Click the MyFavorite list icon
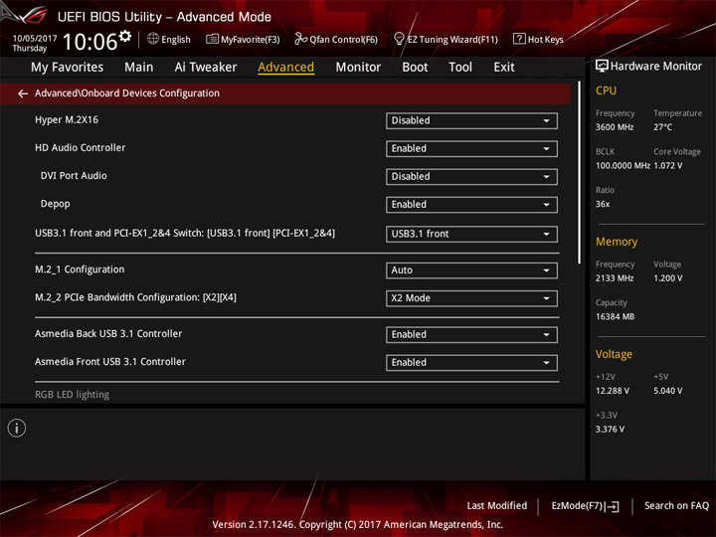The height and width of the screenshot is (537, 716). point(212,39)
